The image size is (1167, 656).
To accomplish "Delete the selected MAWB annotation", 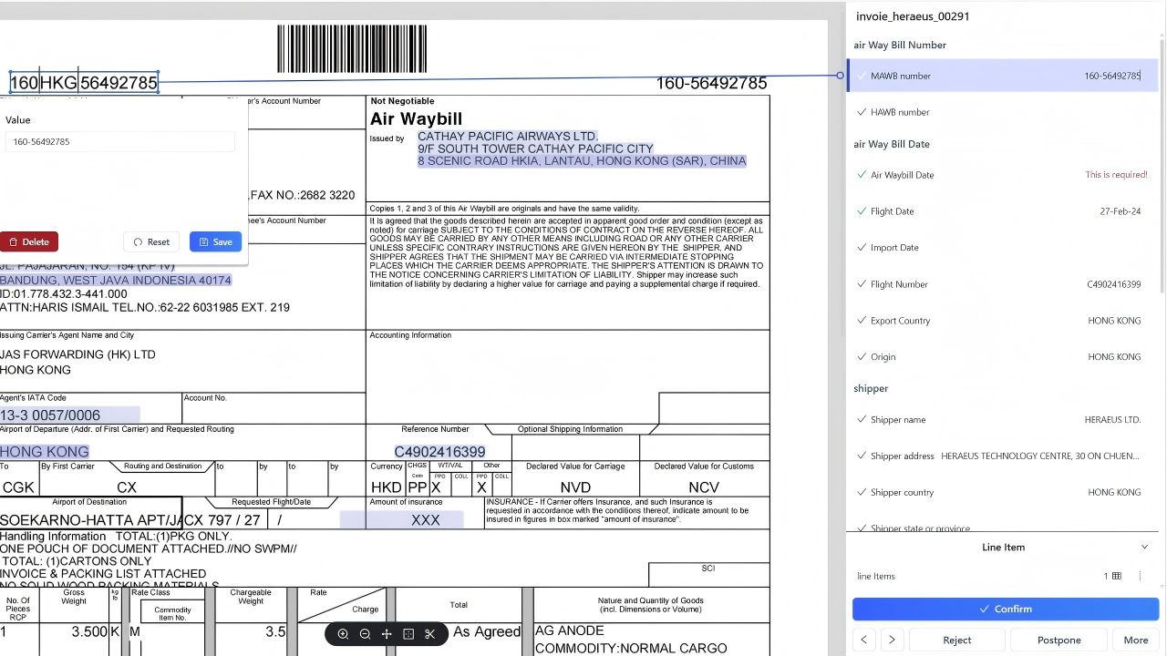I will [29, 241].
